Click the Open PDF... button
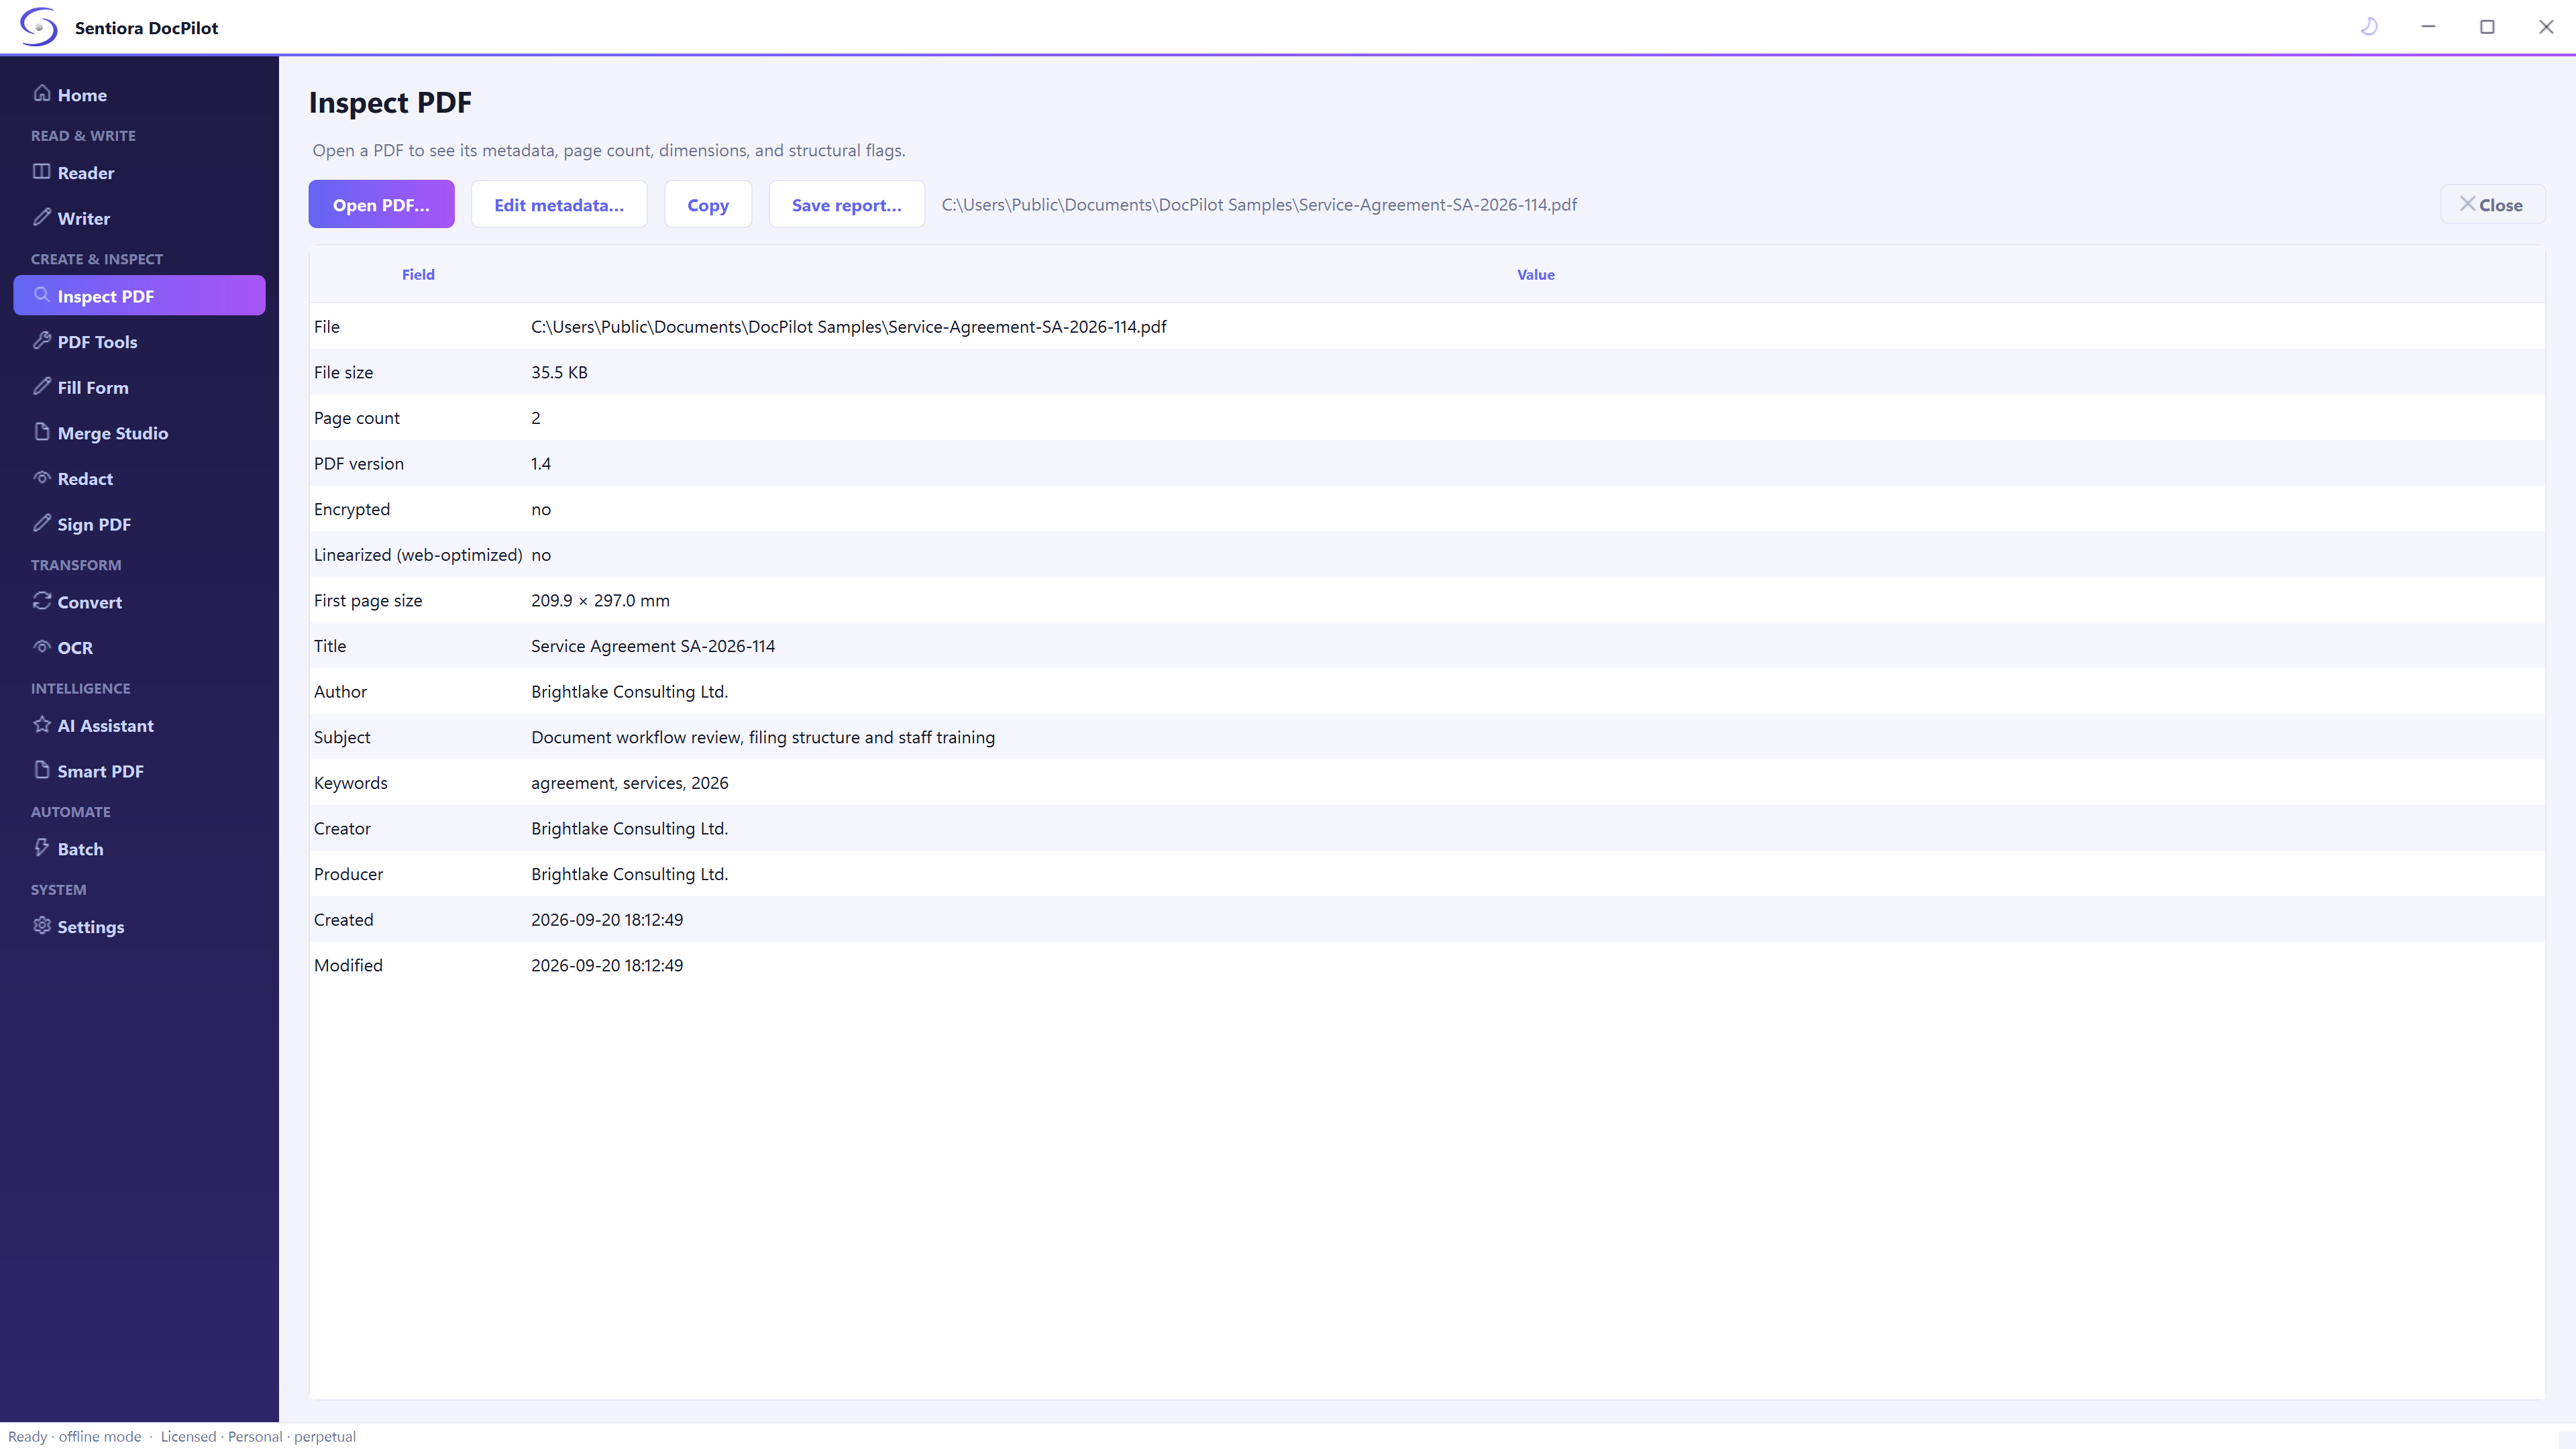Image resolution: width=2576 pixels, height=1449 pixels. click(x=381, y=204)
